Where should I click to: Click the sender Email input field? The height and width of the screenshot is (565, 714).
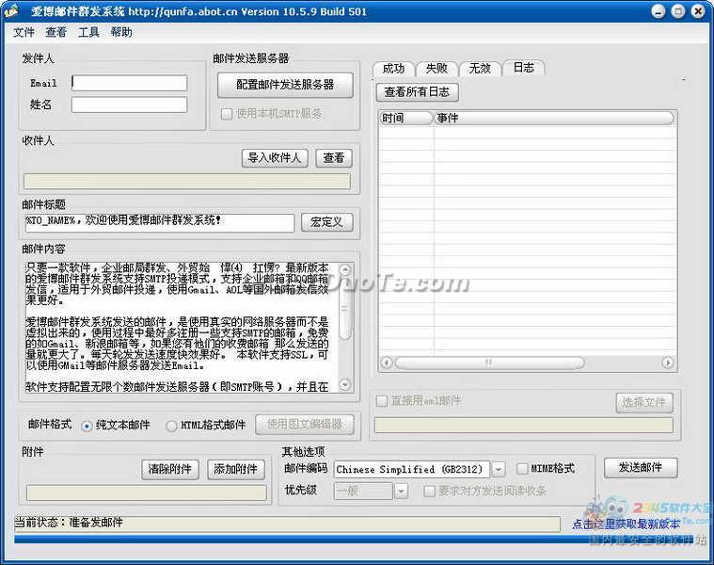click(x=129, y=83)
